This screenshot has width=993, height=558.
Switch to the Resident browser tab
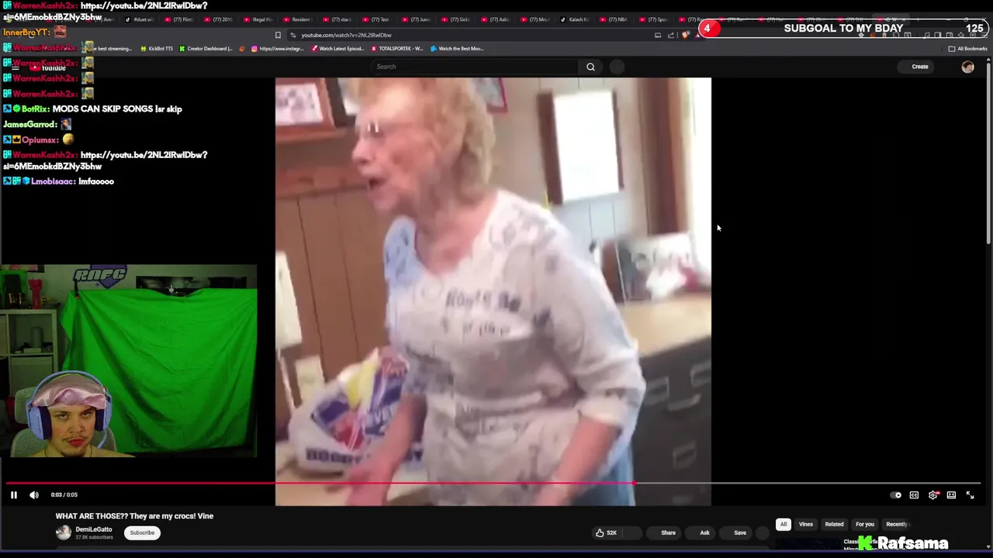(298, 19)
